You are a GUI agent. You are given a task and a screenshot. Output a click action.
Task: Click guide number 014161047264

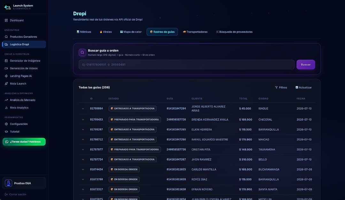(176, 109)
